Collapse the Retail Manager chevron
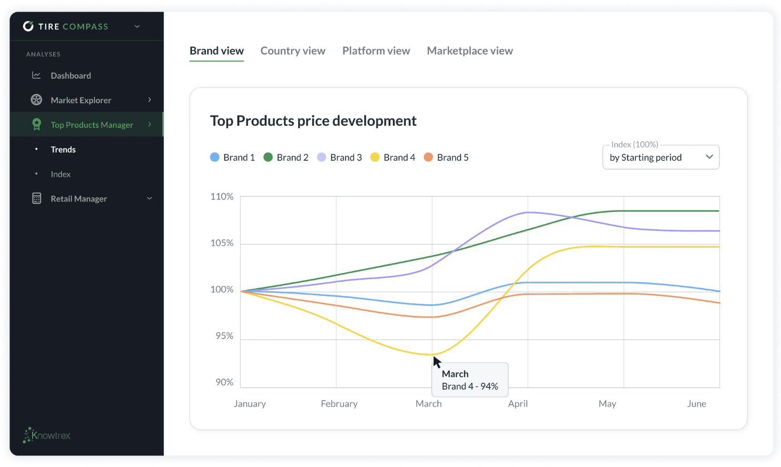 coord(150,198)
